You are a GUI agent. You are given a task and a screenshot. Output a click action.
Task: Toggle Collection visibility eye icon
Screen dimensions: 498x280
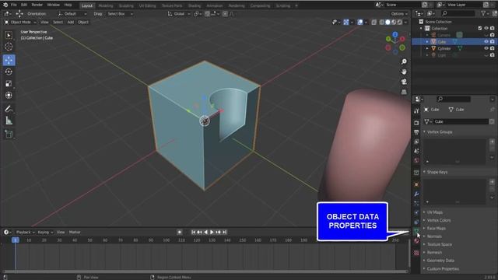click(486, 28)
